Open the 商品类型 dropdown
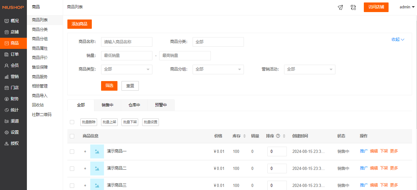417x190 pixels. click(x=126, y=69)
